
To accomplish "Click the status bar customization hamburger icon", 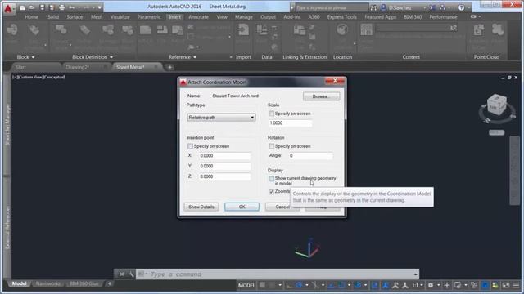I will (517, 285).
